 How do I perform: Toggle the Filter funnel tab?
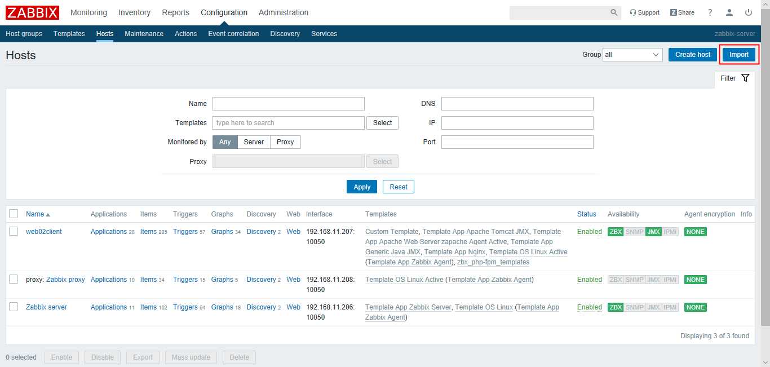pyautogui.click(x=734, y=78)
